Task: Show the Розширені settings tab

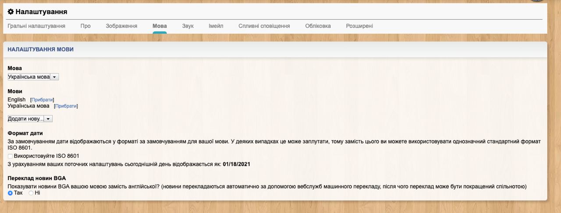Action: click(x=359, y=26)
